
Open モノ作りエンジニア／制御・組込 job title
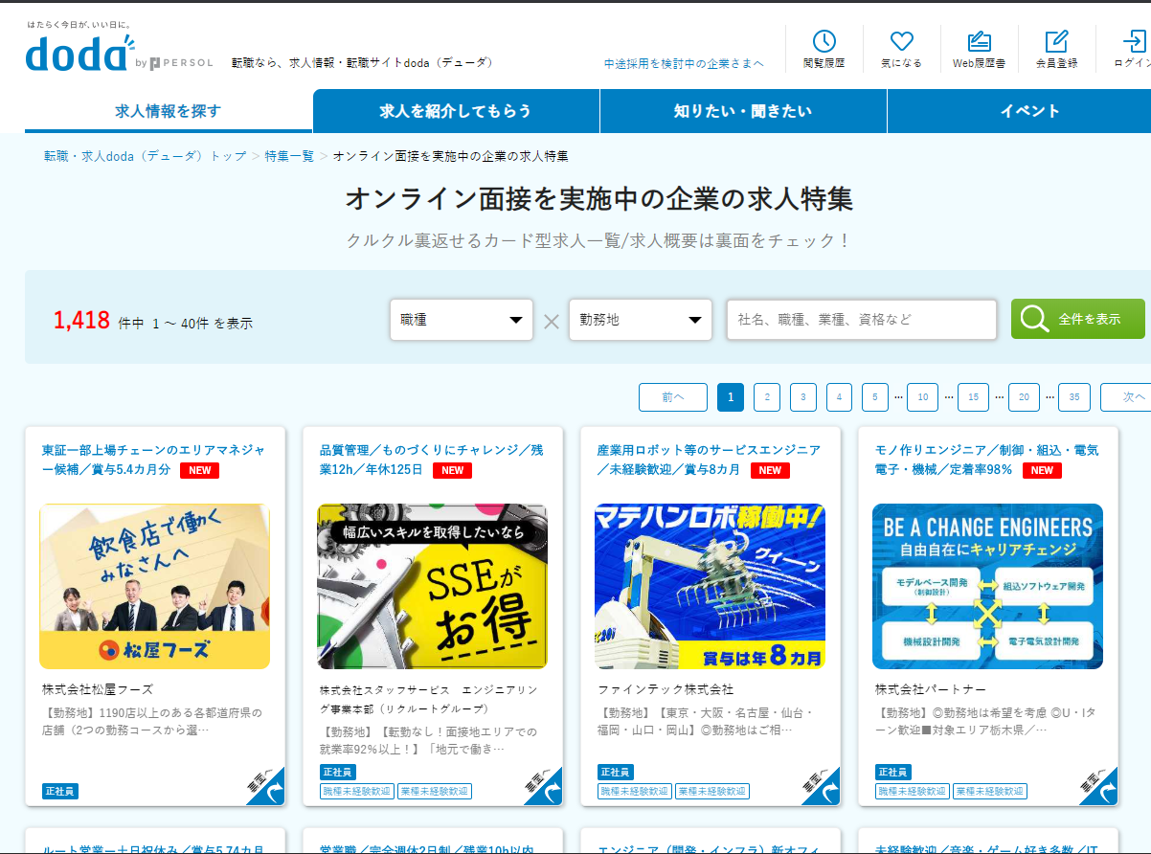point(986,460)
